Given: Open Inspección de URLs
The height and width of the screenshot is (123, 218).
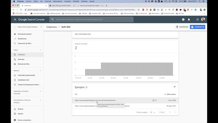Looking at the screenshot, I should [25, 43].
